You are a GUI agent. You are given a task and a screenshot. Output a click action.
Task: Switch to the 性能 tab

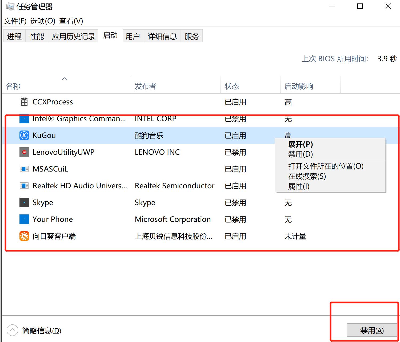click(37, 36)
